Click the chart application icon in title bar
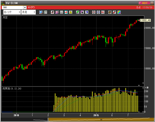The width and height of the screenshot is (155, 122). click(3, 3)
